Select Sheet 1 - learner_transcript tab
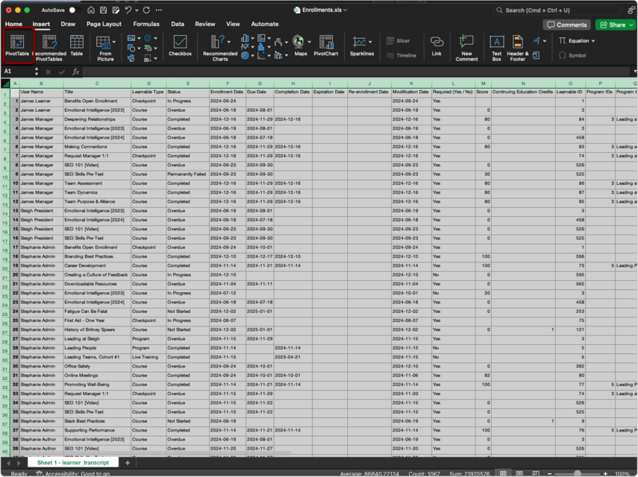The height and width of the screenshot is (477, 638). click(x=73, y=462)
